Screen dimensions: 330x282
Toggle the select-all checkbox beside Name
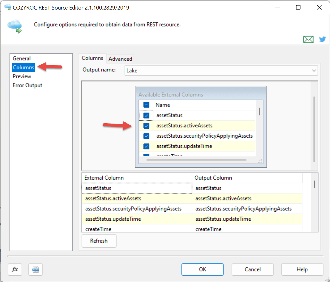point(146,105)
